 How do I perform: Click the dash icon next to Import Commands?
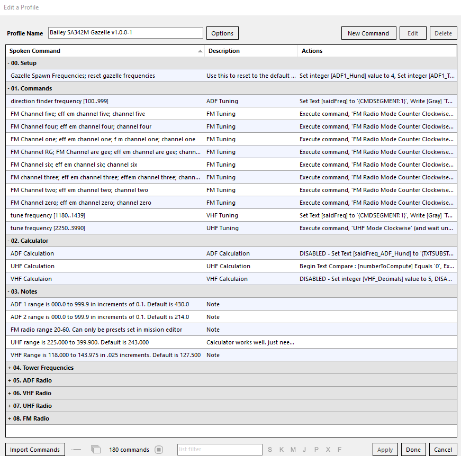click(x=77, y=450)
